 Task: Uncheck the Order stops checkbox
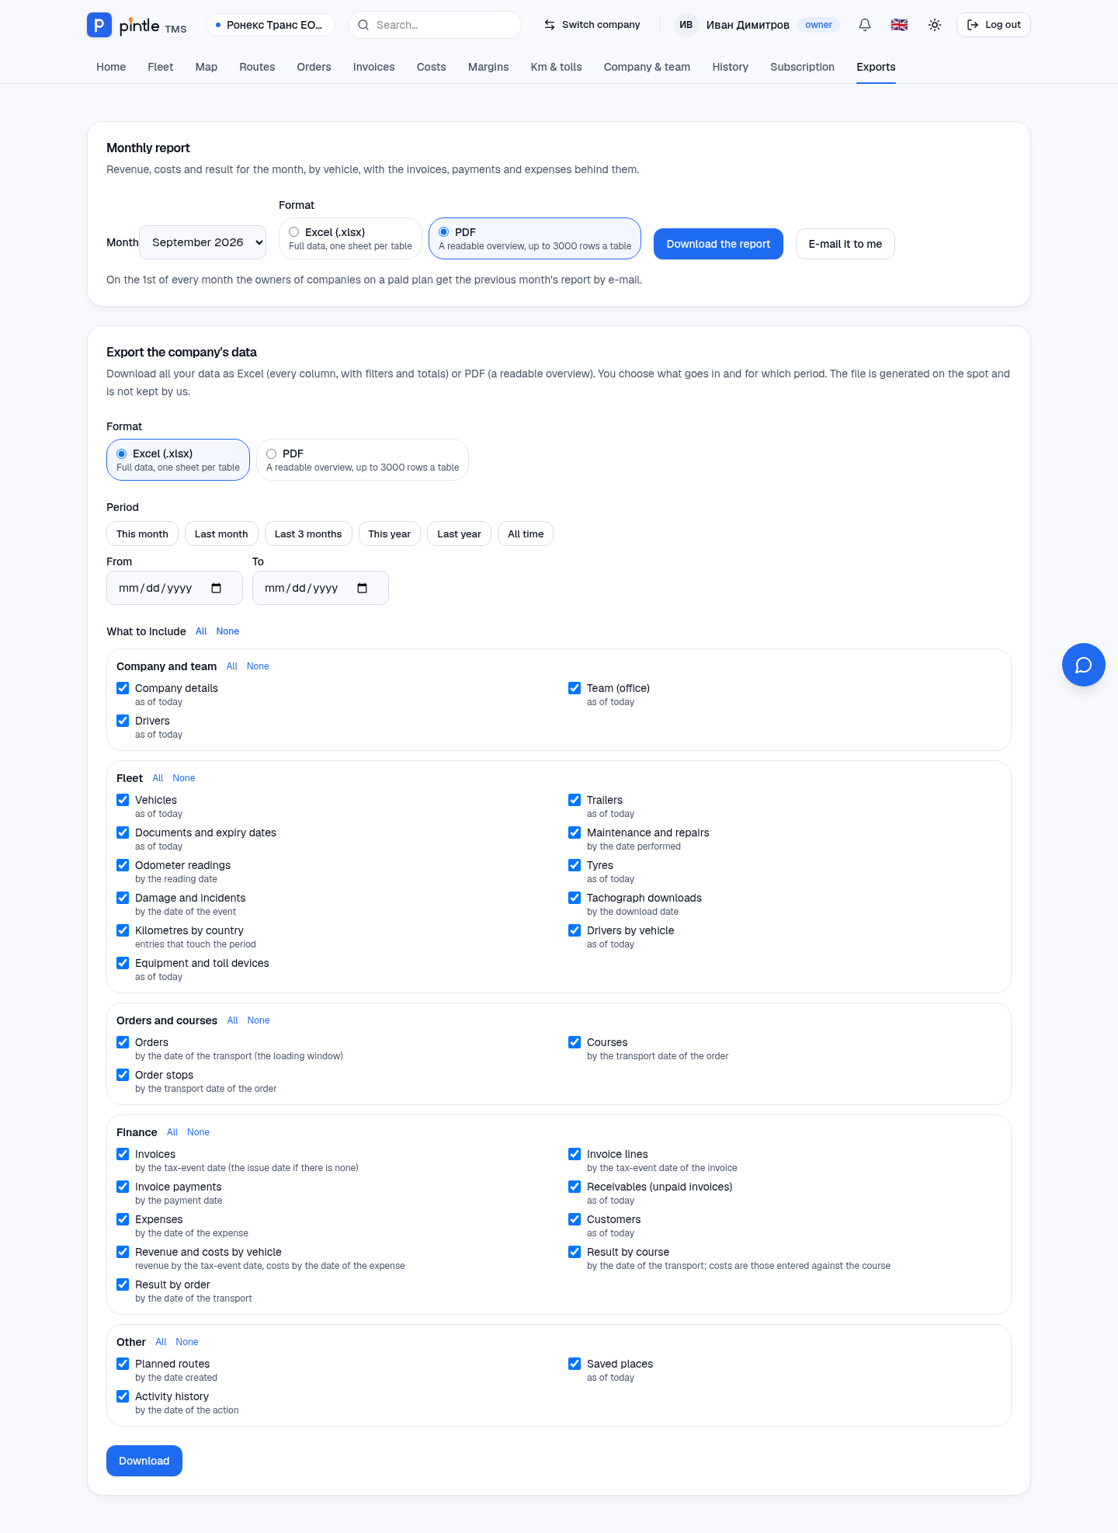[123, 1075]
